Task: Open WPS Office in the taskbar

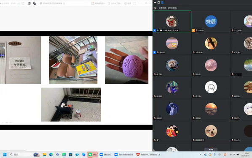Action: 148,155
